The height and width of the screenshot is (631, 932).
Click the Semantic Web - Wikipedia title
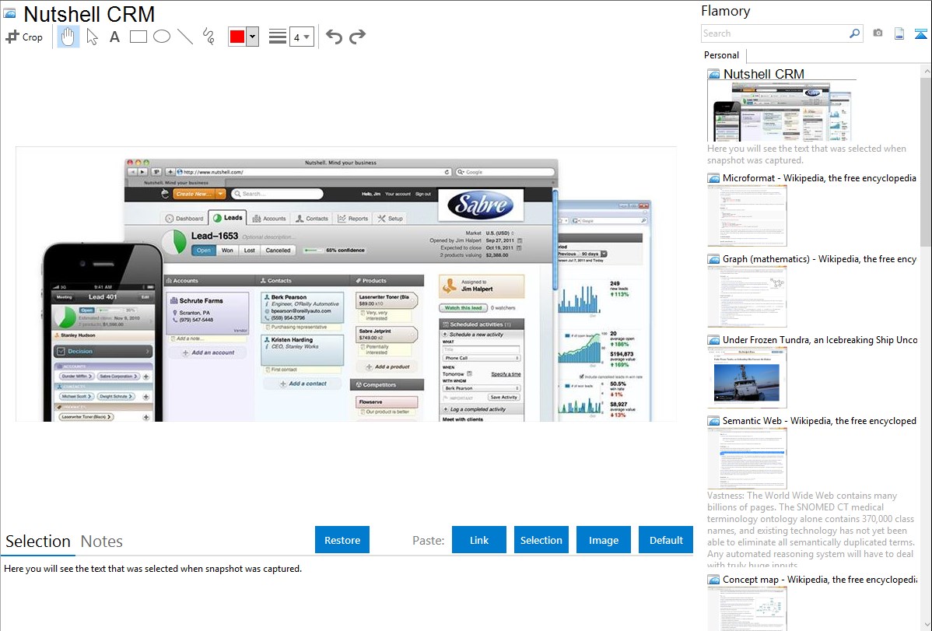coord(819,420)
